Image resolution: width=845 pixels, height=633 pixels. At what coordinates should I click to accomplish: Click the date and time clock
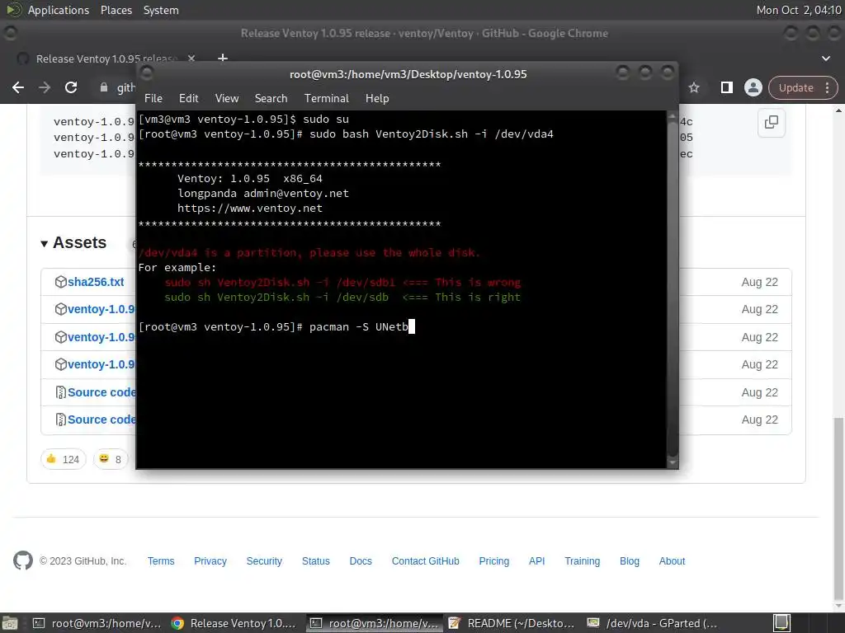pyautogui.click(x=799, y=10)
